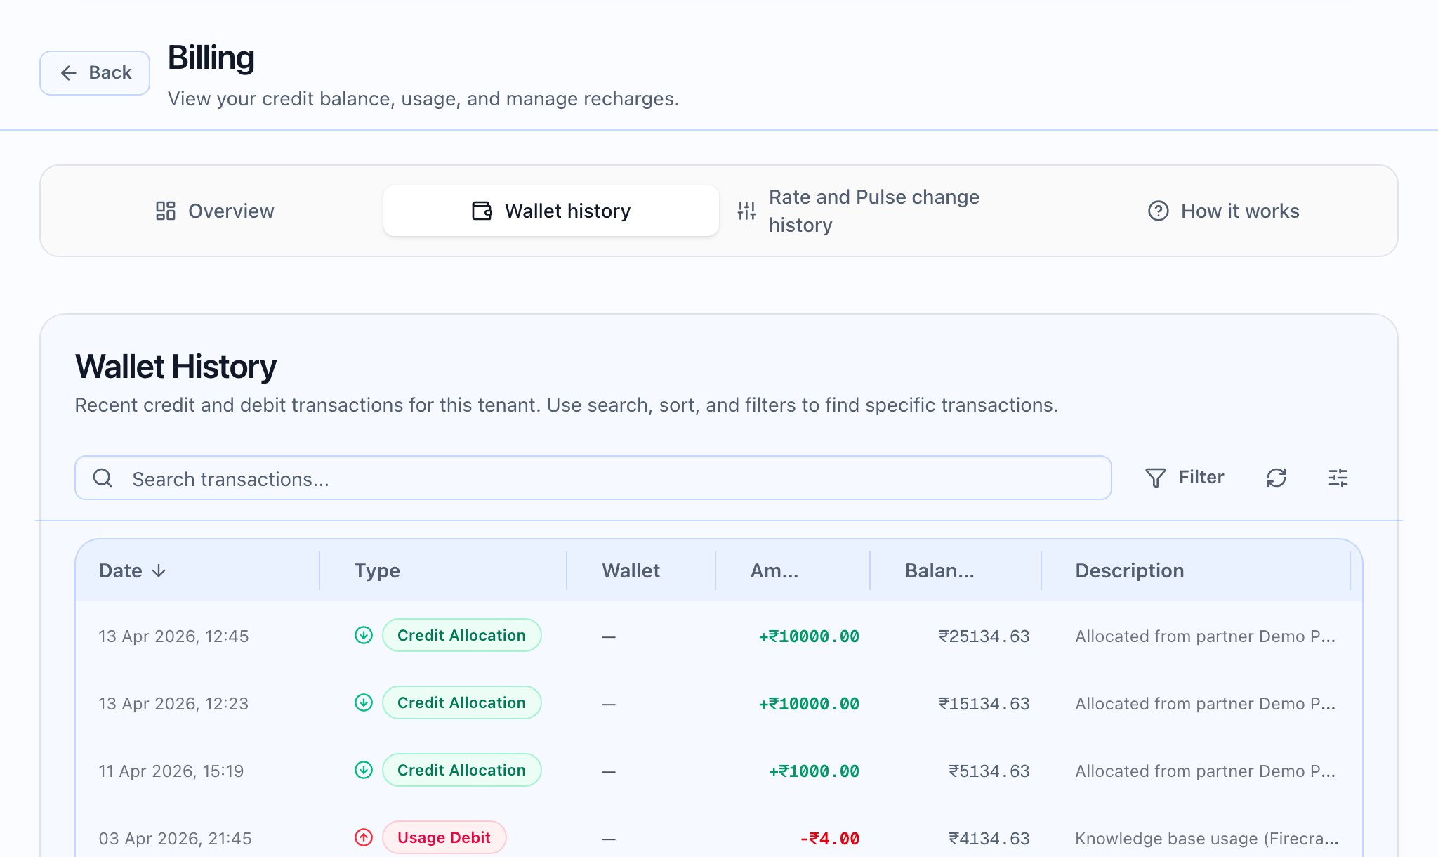Click debit arrow icon on 03 Apr row
Viewport: 1438px width, 857px height.
364,837
